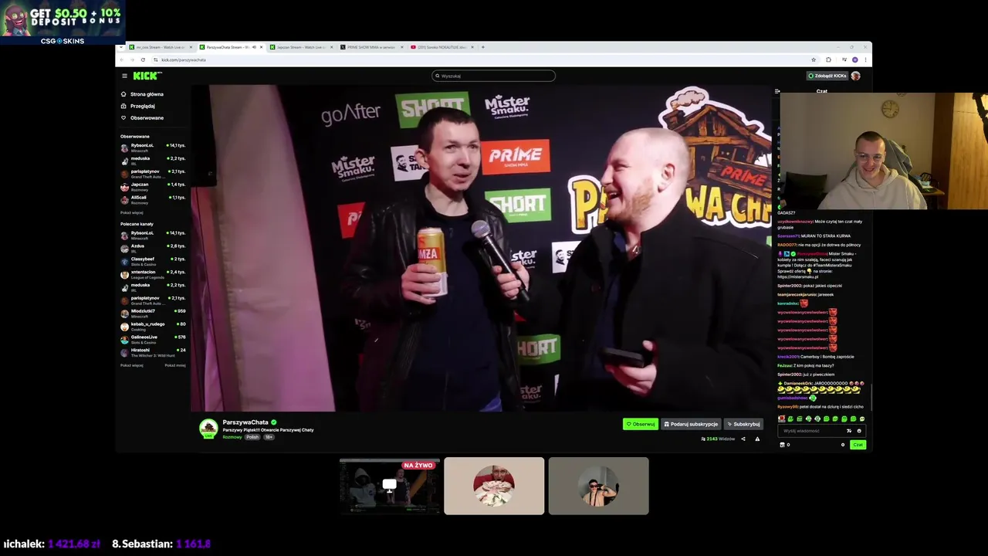Click the KICK logo
Screen dimensions: 988x556
click(147, 76)
